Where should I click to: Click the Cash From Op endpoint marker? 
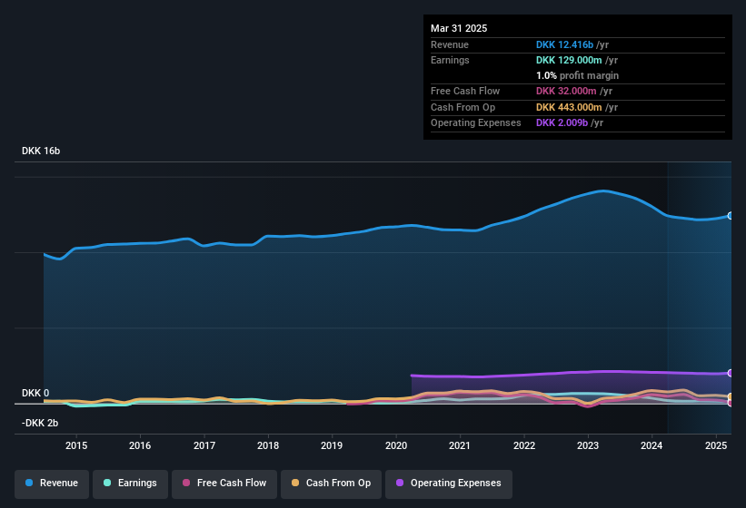pyautogui.click(x=731, y=397)
